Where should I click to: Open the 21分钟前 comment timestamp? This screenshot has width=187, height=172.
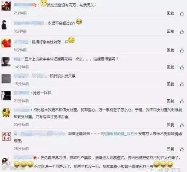[21, 101]
